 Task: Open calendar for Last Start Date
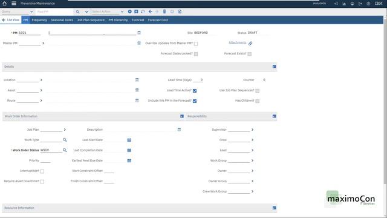coord(129,140)
